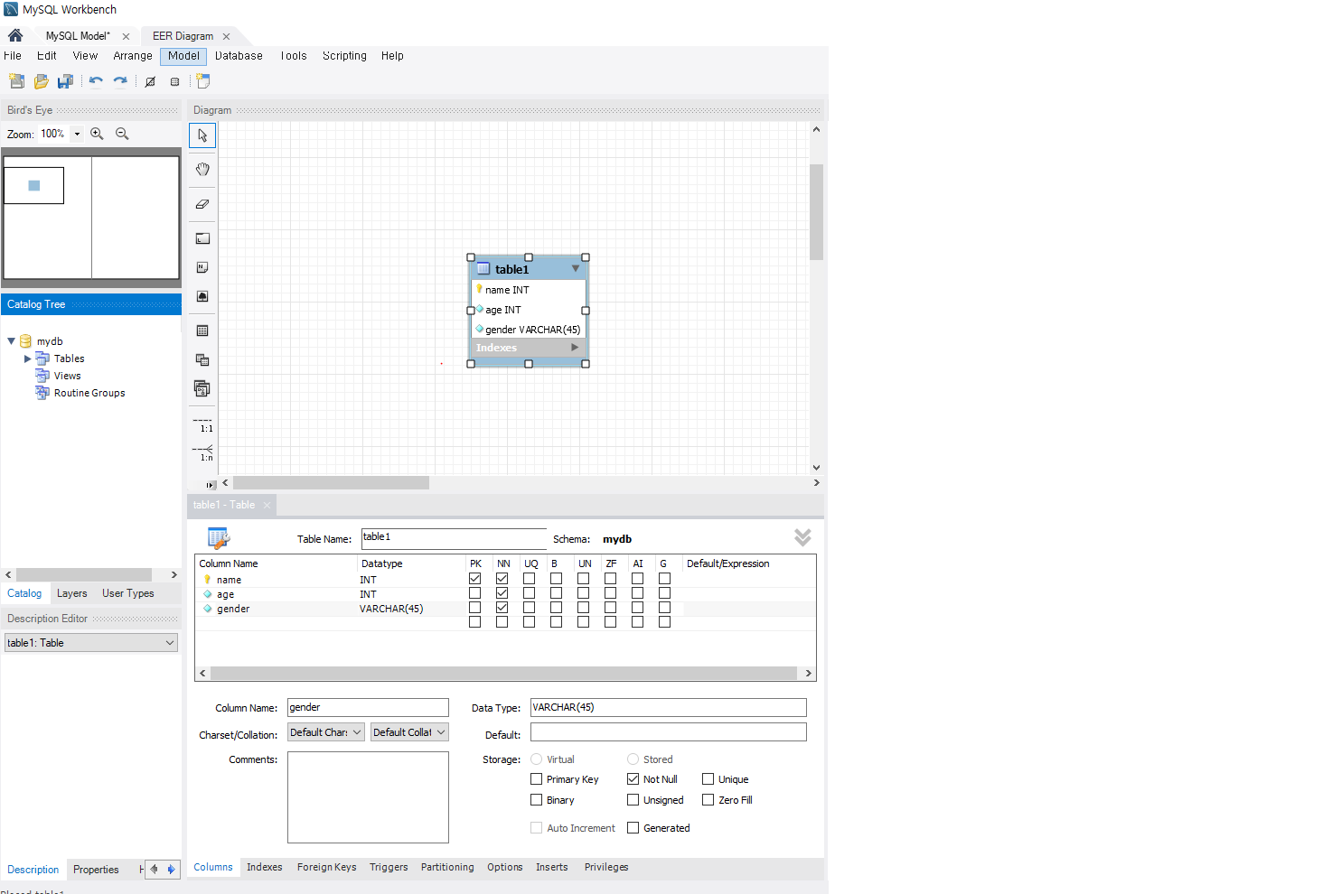Click the diagram vertical scrollbar thumb
The width and height of the screenshot is (1332, 894).
click(816, 212)
